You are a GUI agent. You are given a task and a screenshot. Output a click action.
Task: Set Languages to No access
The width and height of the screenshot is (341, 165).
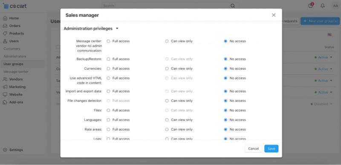coord(225,120)
